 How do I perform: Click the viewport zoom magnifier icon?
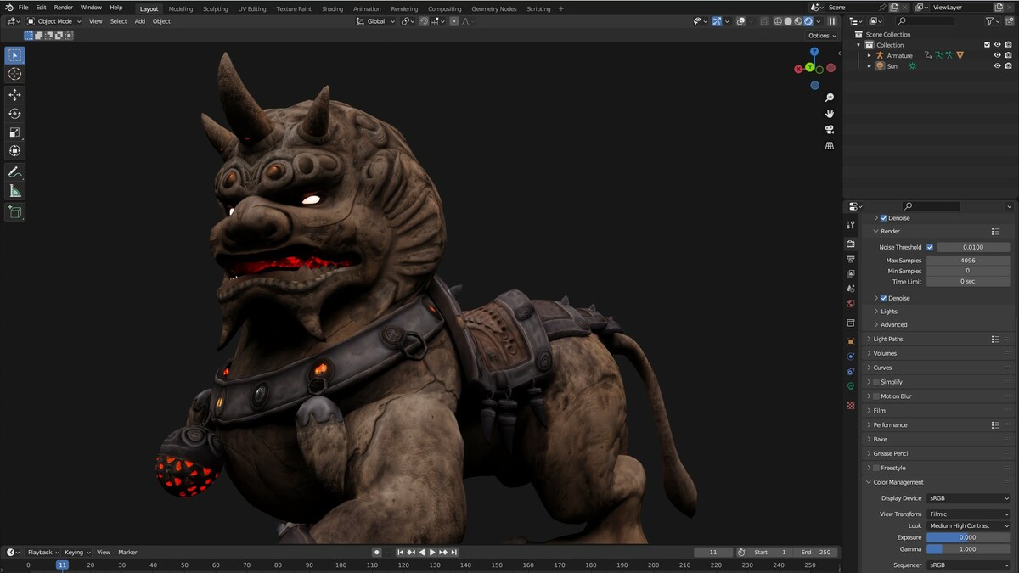pyautogui.click(x=830, y=98)
